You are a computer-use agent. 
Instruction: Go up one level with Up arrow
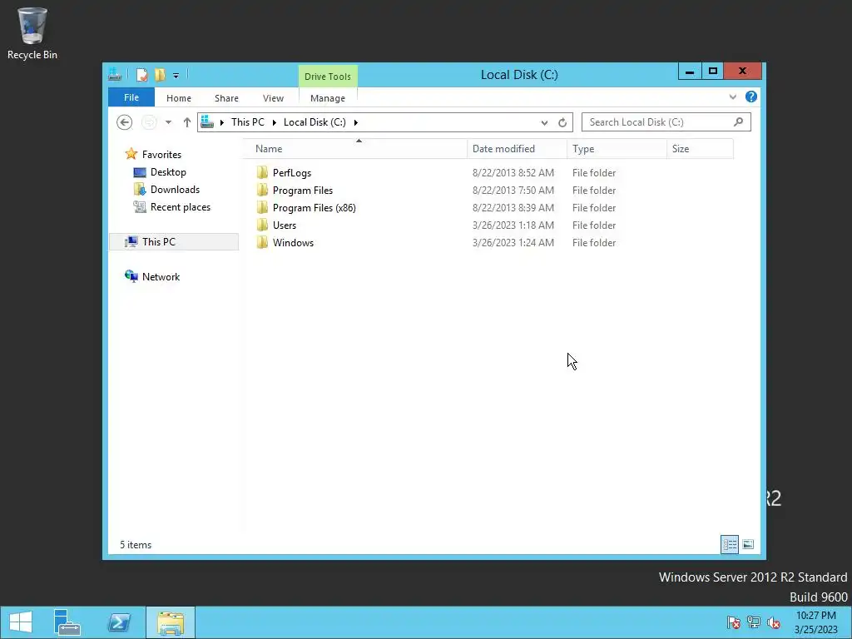click(x=187, y=122)
